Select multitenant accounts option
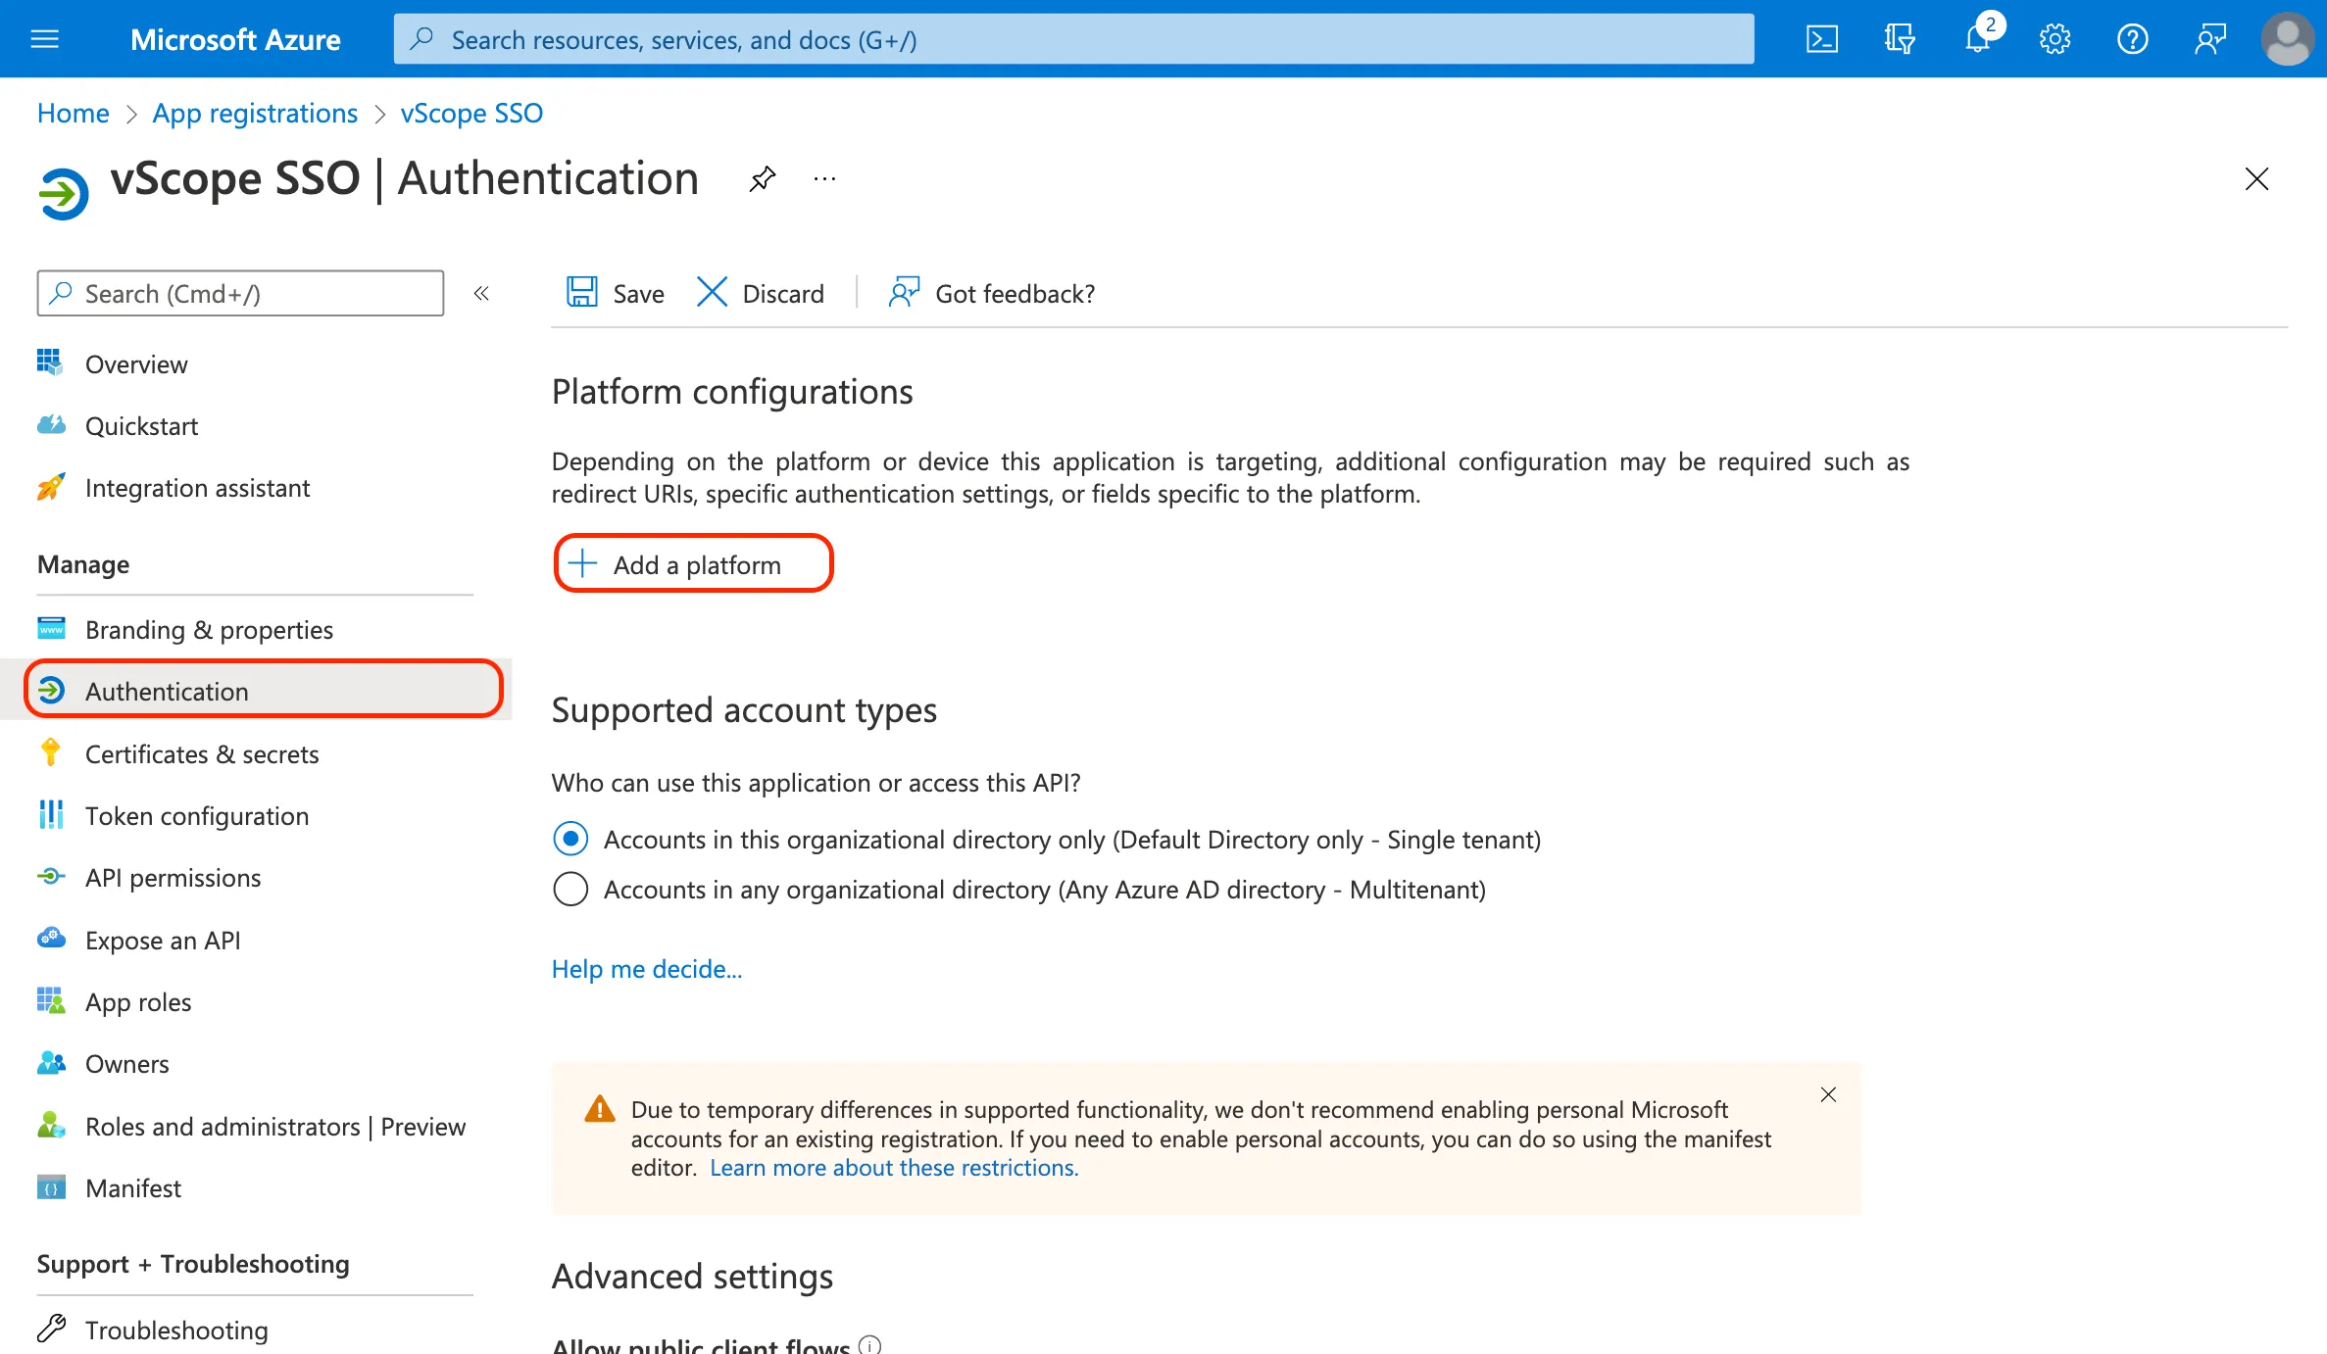The width and height of the screenshot is (2327, 1354). tap(570, 889)
